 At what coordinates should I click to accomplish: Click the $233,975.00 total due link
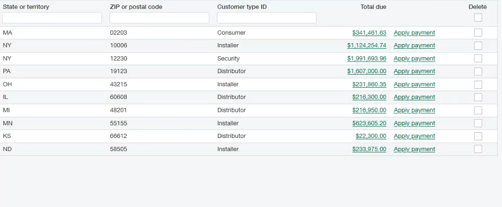pyautogui.click(x=369, y=149)
